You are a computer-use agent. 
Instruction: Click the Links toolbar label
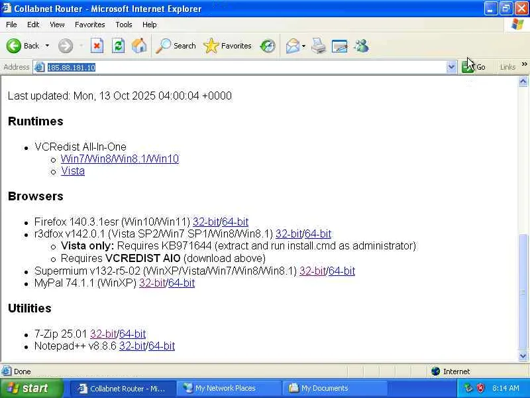pyautogui.click(x=507, y=67)
